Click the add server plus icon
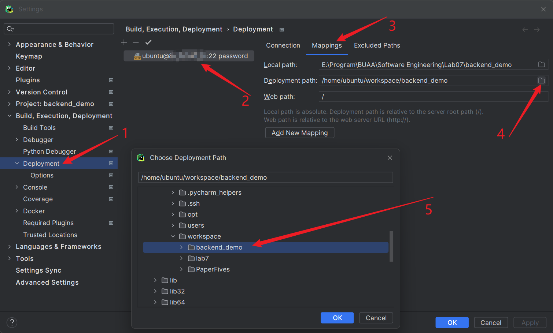 point(124,42)
